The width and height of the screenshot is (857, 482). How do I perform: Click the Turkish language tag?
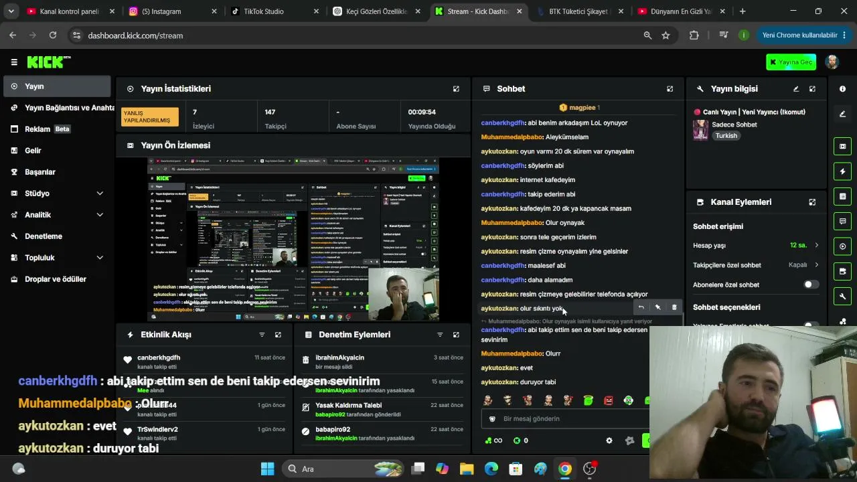tap(726, 136)
